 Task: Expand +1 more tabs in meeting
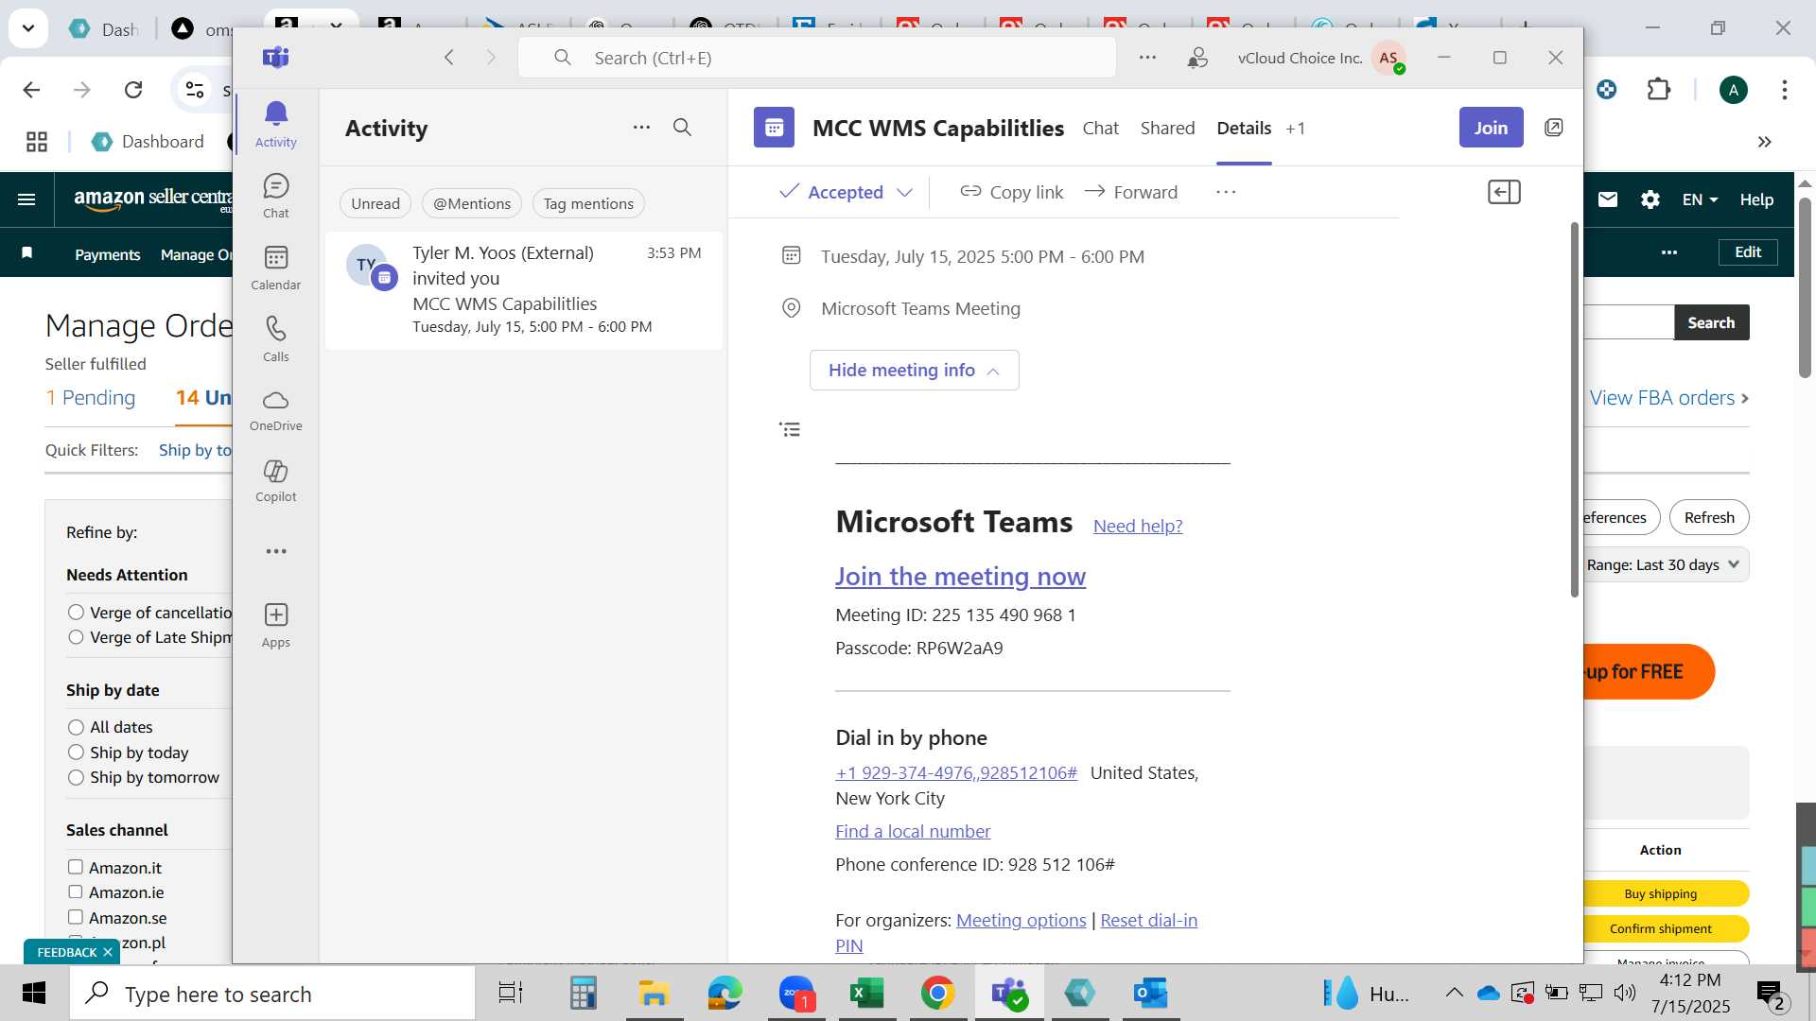1296,129
